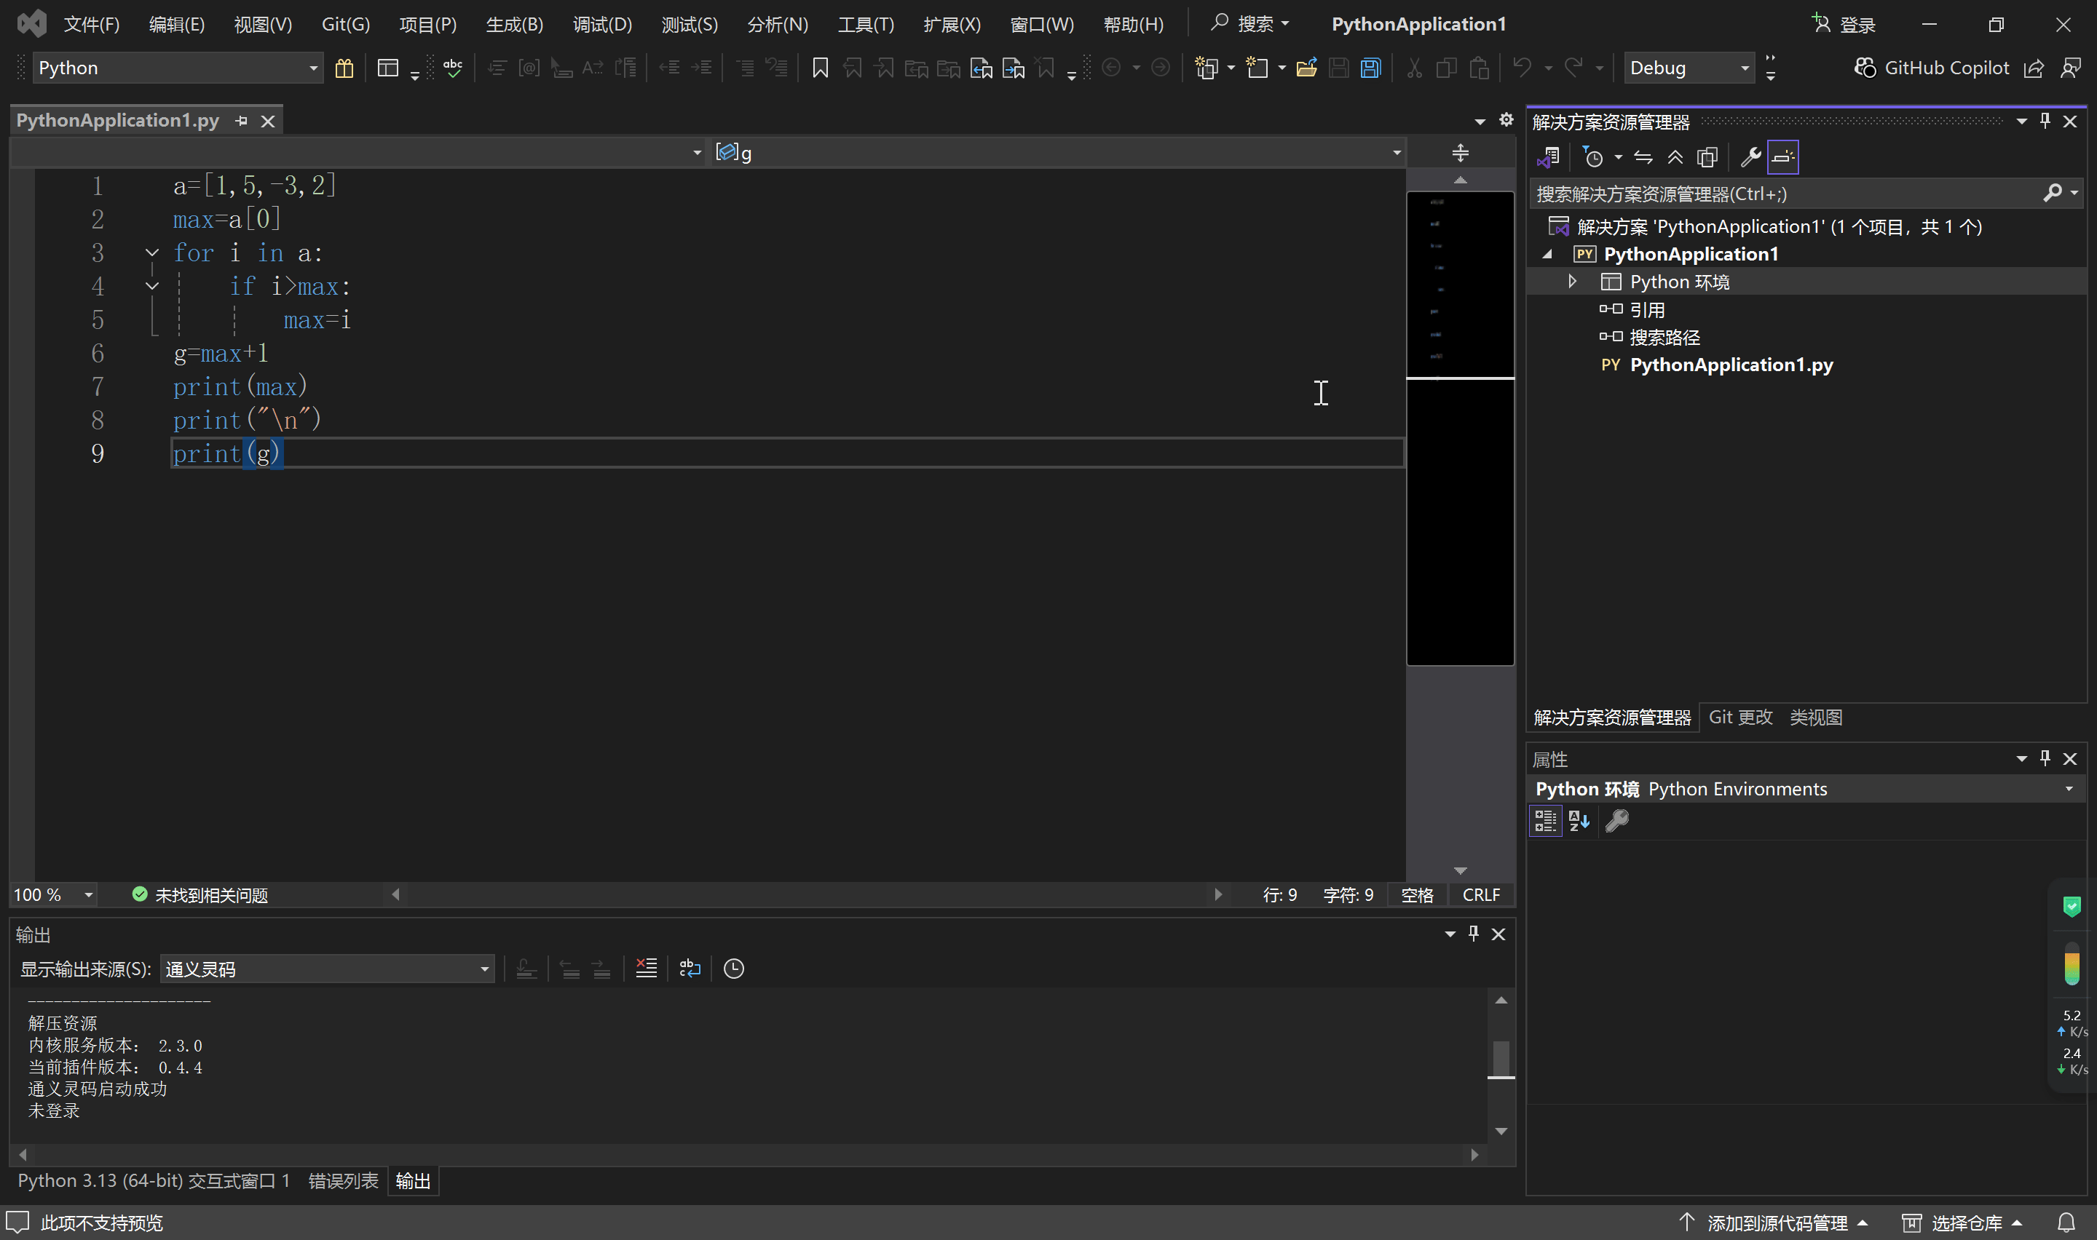
Task: Toggle timestamp clock icon in output window
Action: coord(733,969)
